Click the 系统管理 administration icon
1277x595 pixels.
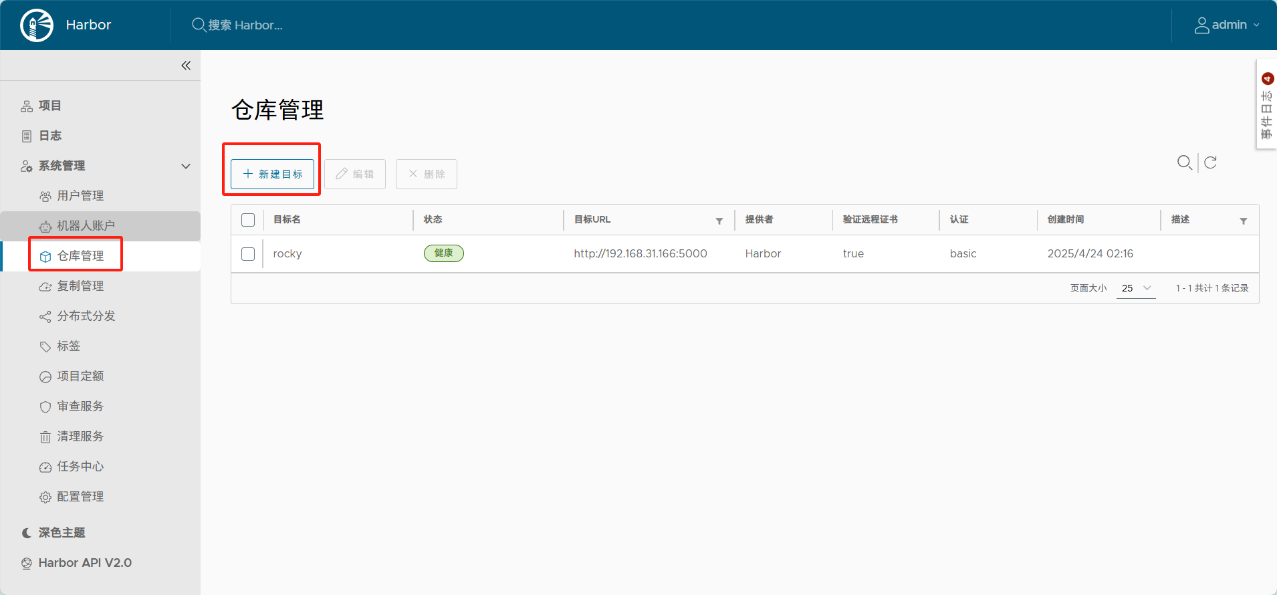point(27,166)
